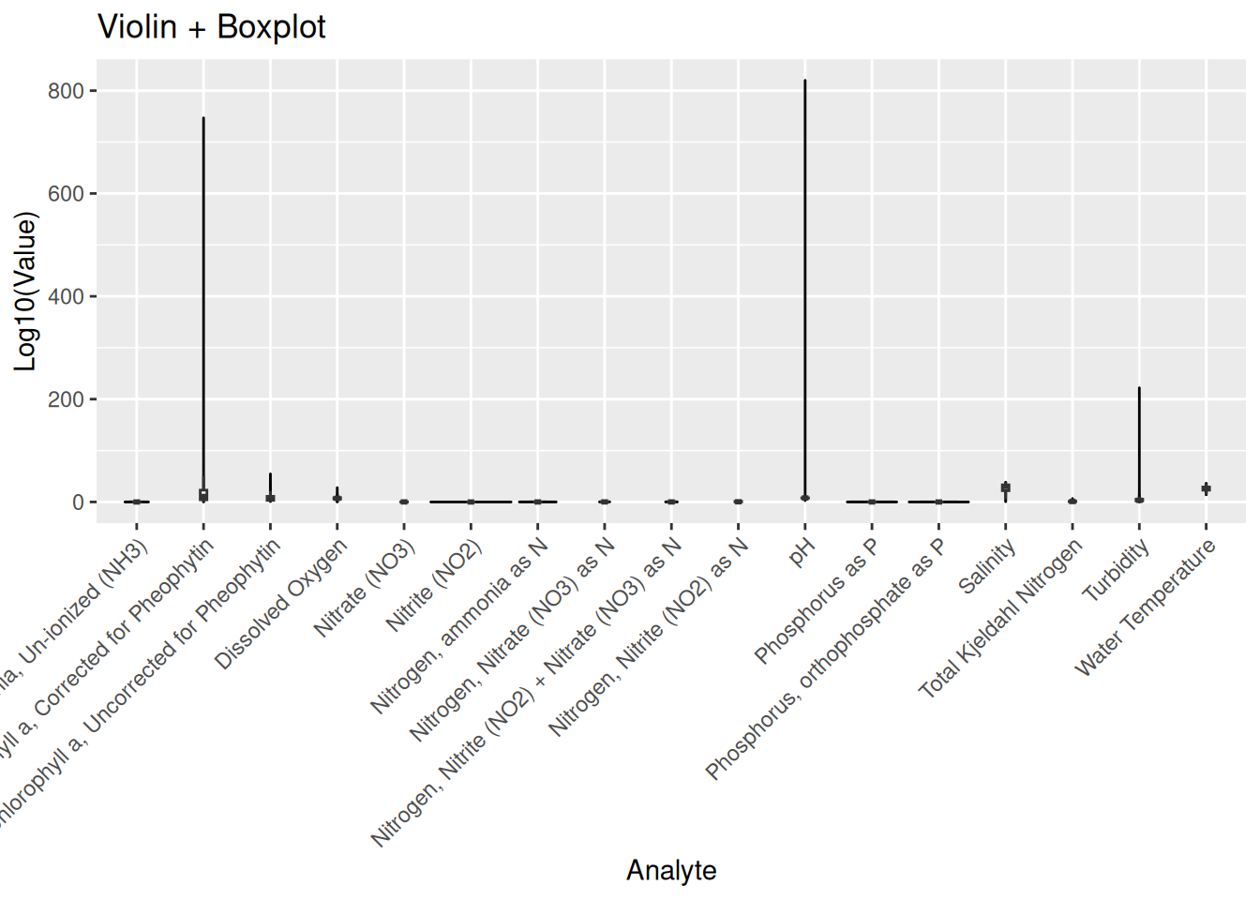Image resolution: width=1260 pixels, height=900 pixels.
Task: Click the "Violin + Boxplot" chart title
Action: coord(212,27)
